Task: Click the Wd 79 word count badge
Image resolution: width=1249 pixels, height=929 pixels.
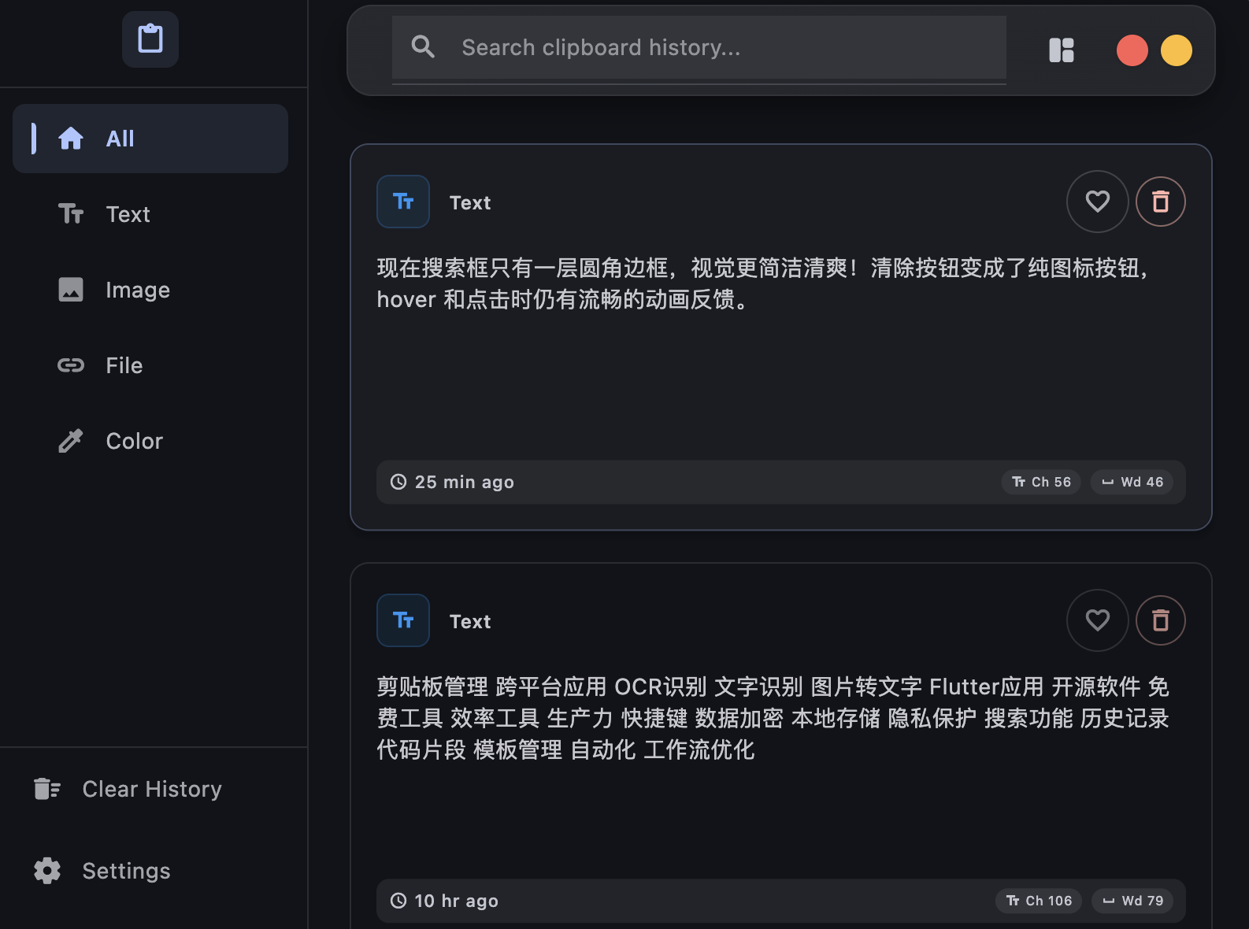Action: 1132,901
